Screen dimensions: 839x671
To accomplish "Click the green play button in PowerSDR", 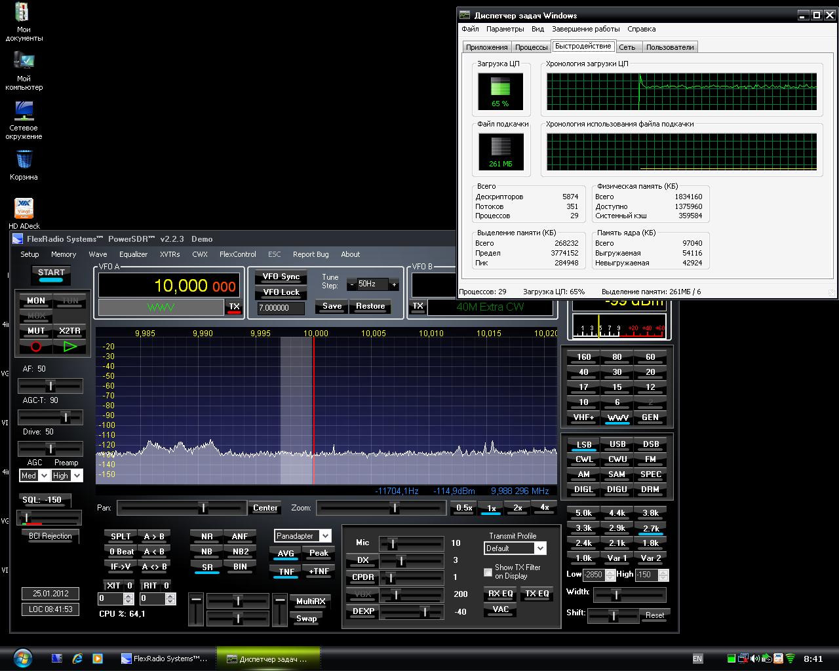I will (x=70, y=347).
